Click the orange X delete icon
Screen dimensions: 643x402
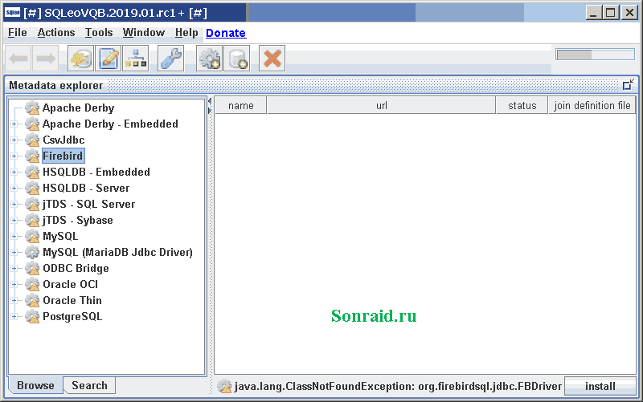[272, 59]
